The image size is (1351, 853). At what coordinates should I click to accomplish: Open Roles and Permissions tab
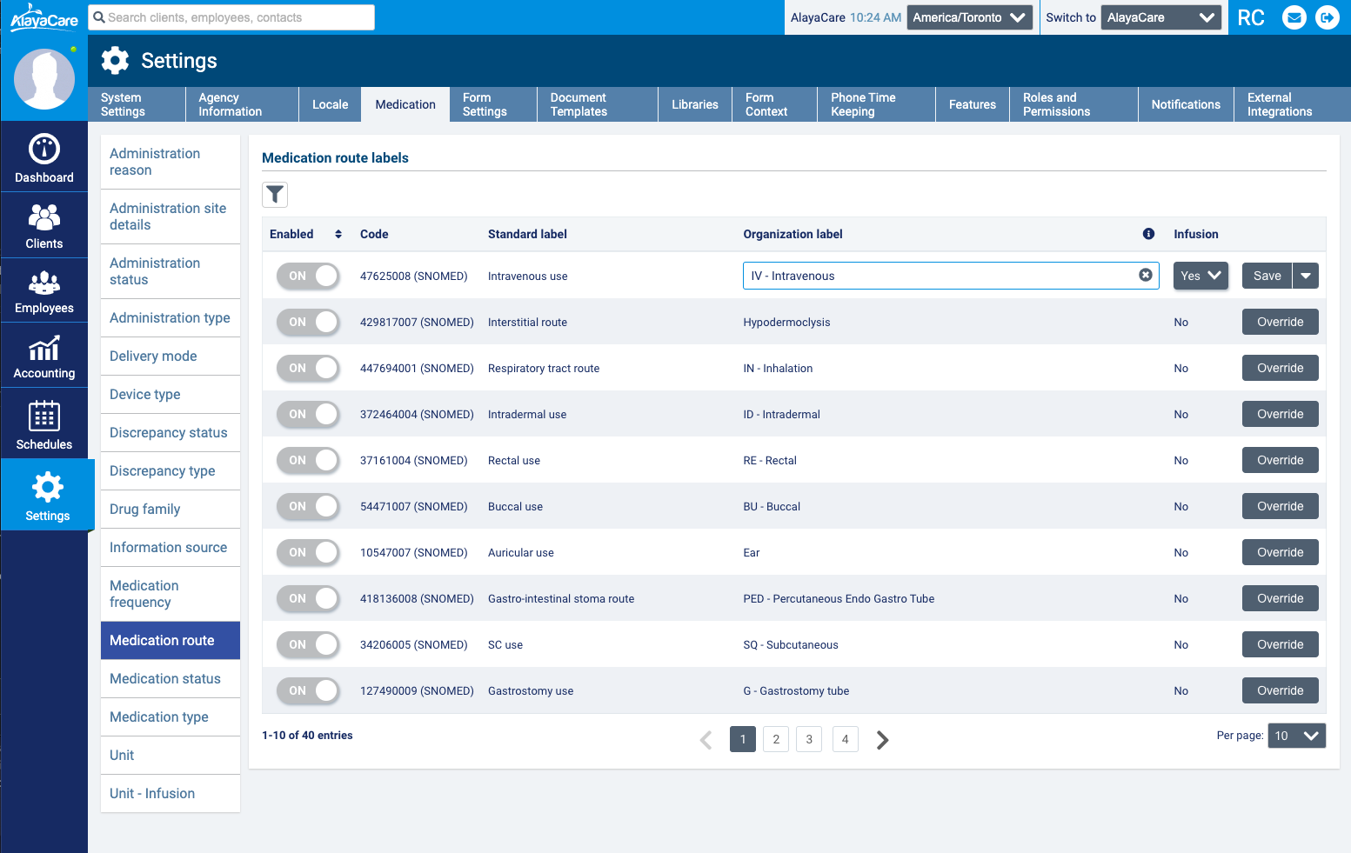tap(1073, 104)
